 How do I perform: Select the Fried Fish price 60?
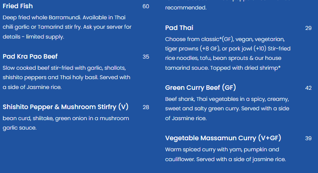[x=146, y=7]
